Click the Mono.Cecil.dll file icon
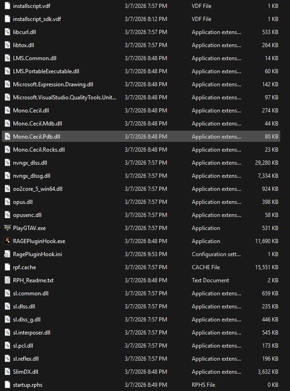This screenshot has height=391, width=290. (x=7, y=111)
